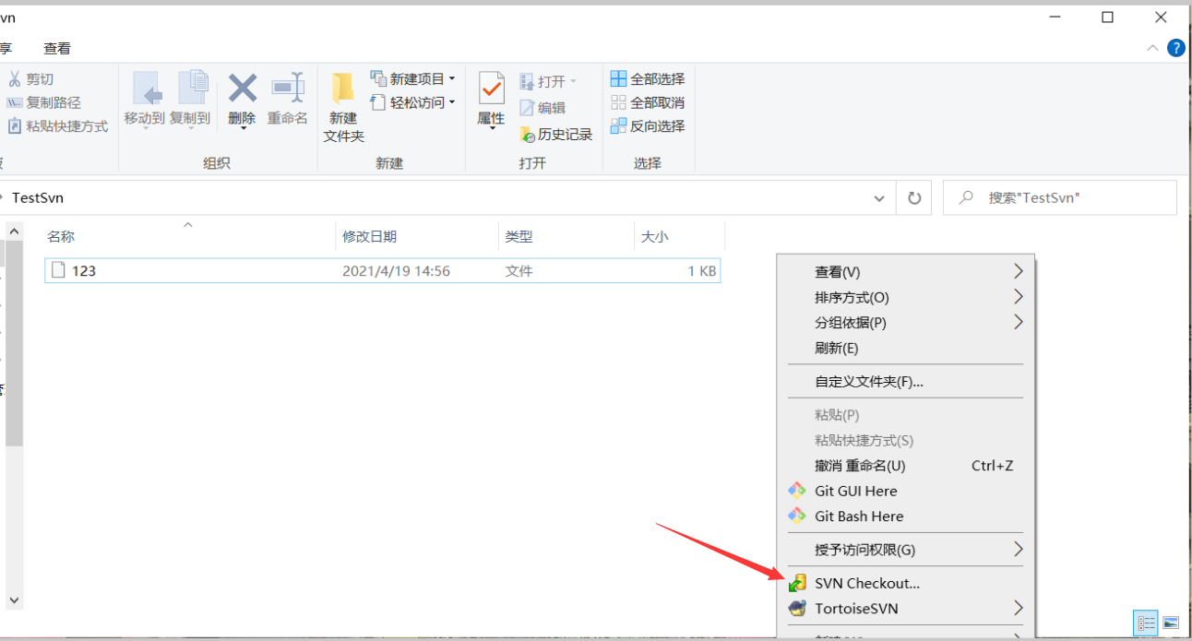Expand the 查看(V) context submenu

[906, 272]
